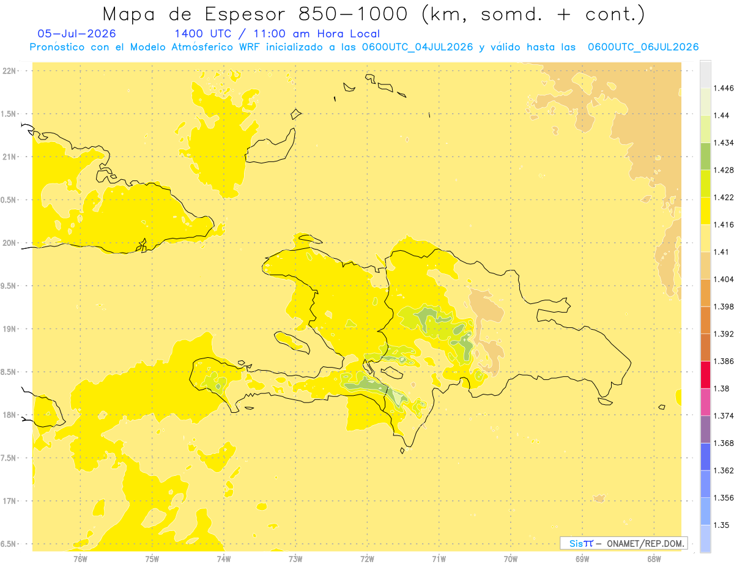Screen dimensions: 734x567
Task: Click the '70W' longitude label
Action: [x=511, y=559]
